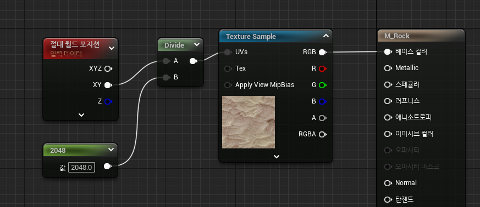Screen dimensions: 480x207
Task: Click the Divide node output pin
Action: (193, 61)
